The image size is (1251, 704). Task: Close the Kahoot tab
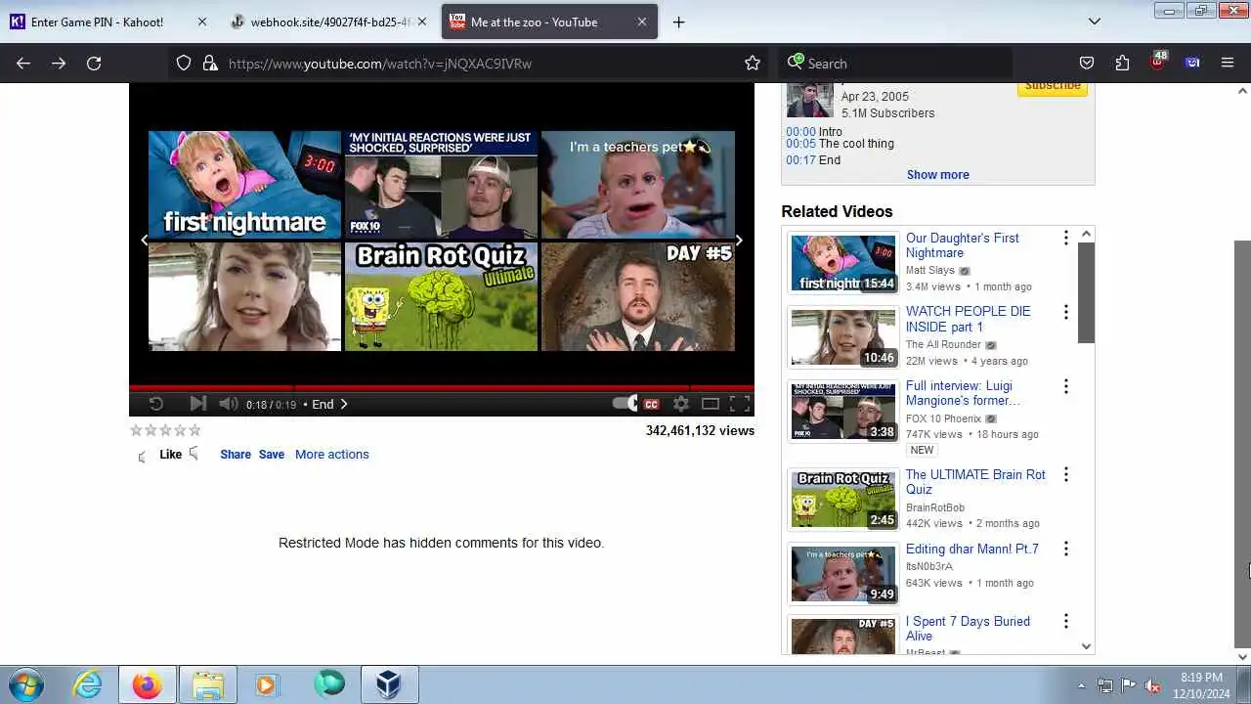(x=202, y=22)
